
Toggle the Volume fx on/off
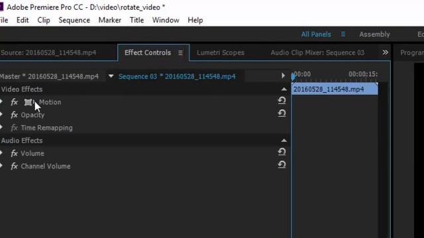click(x=14, y=153)
